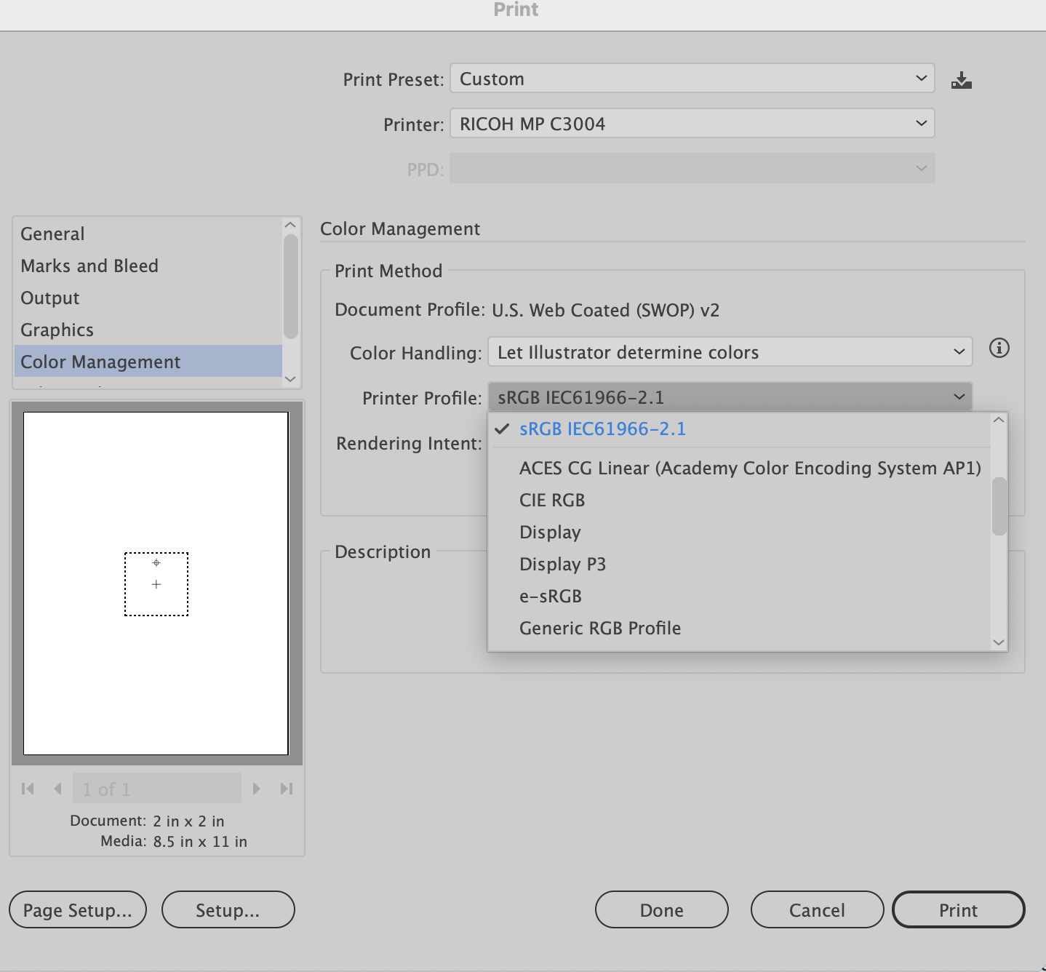Go to first page in preview
The image size is (1046, 972).
click(28, 789)
